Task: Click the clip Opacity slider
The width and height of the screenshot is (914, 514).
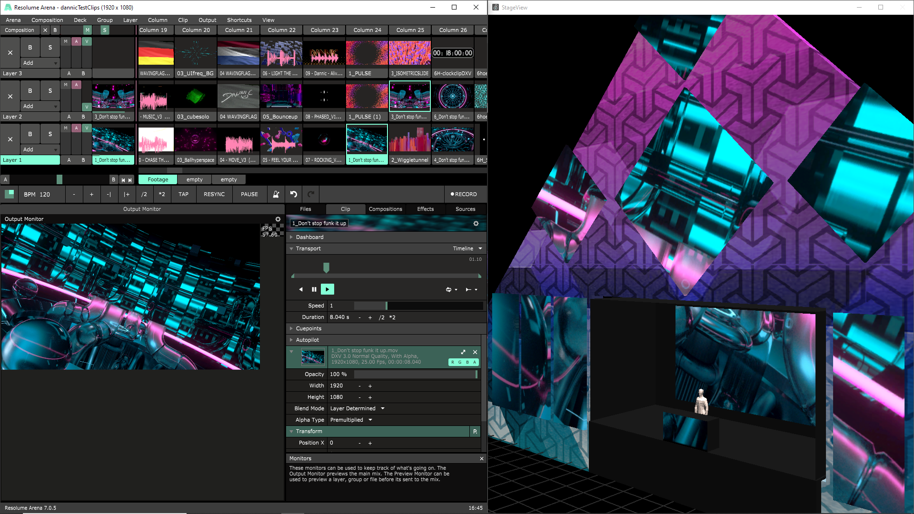Action: coord(416,374)
